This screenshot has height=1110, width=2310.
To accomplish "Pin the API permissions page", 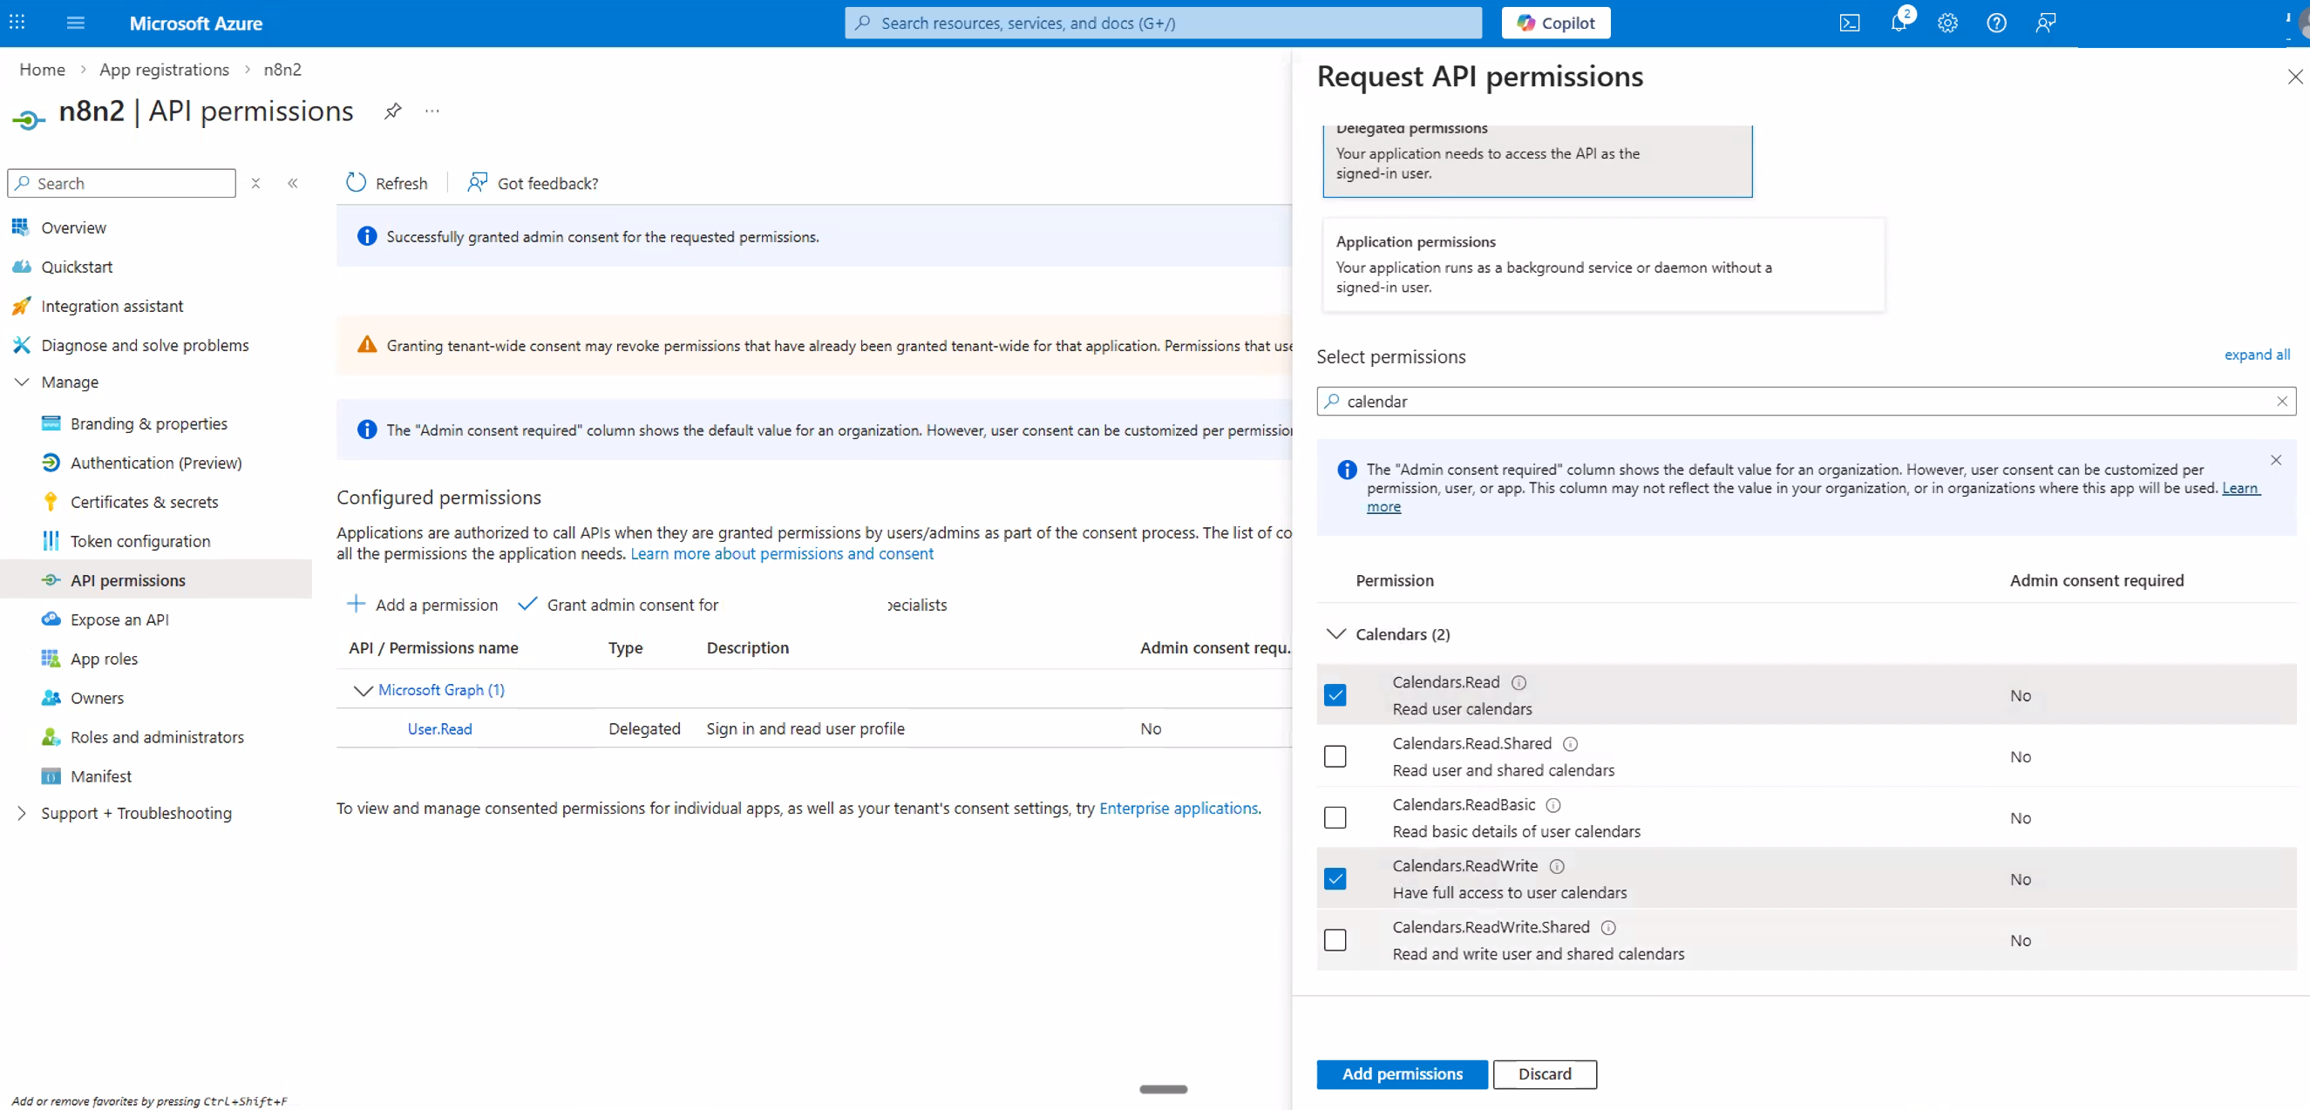I will point(393,111).
